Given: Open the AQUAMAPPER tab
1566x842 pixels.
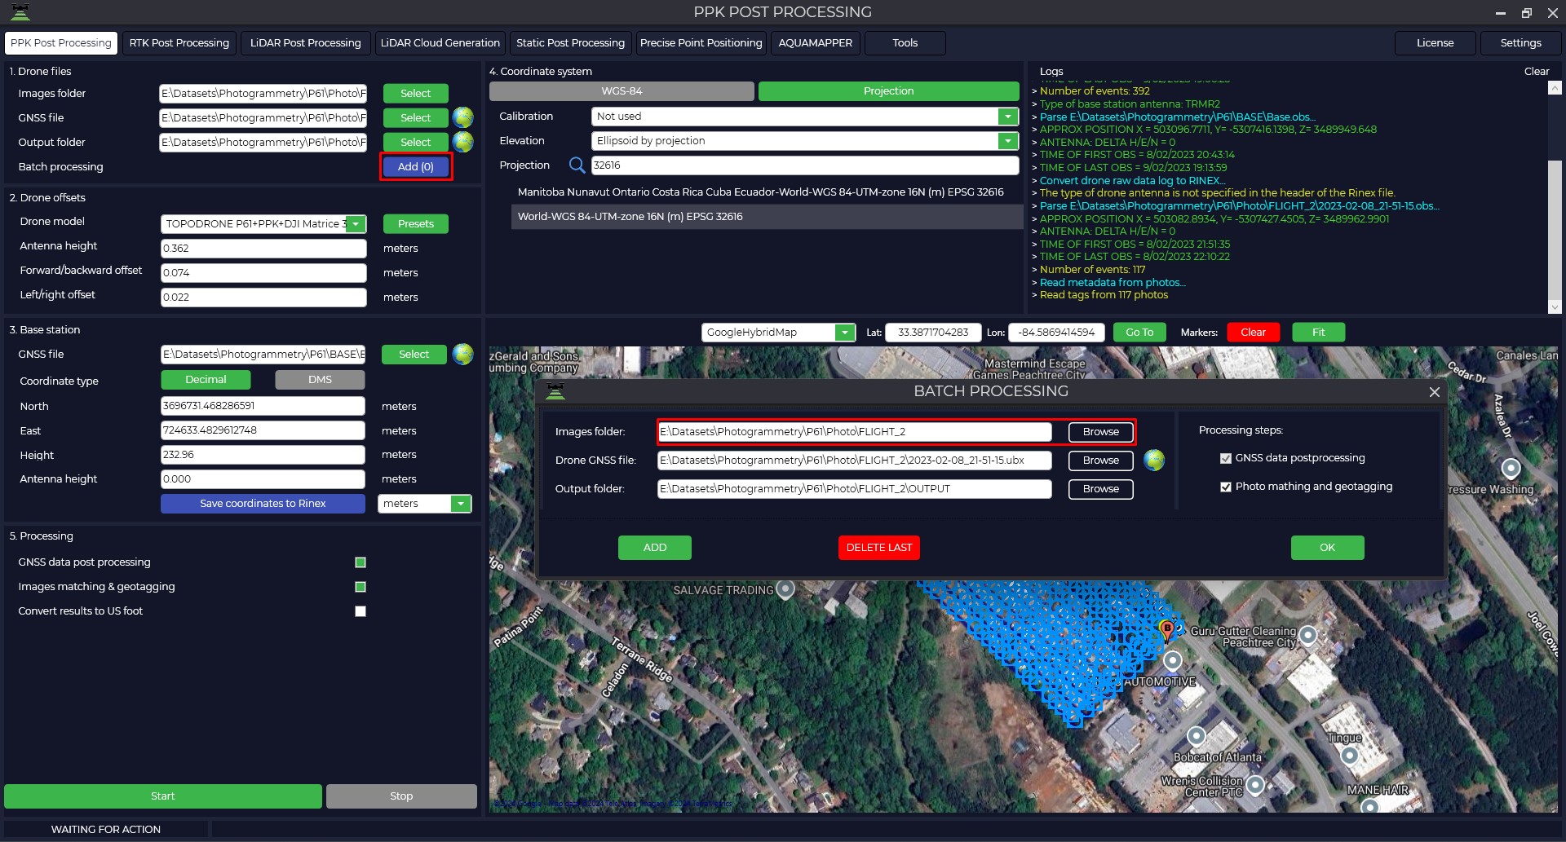Looking at the screenshot, I should (x=815, y=43).
